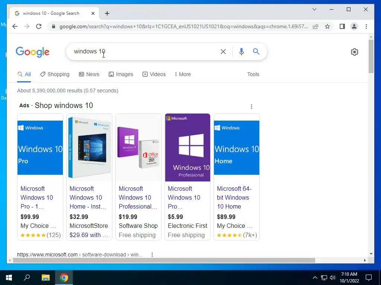Click the $99.99 price
The image size is (381, 285).
click(30, 217)
